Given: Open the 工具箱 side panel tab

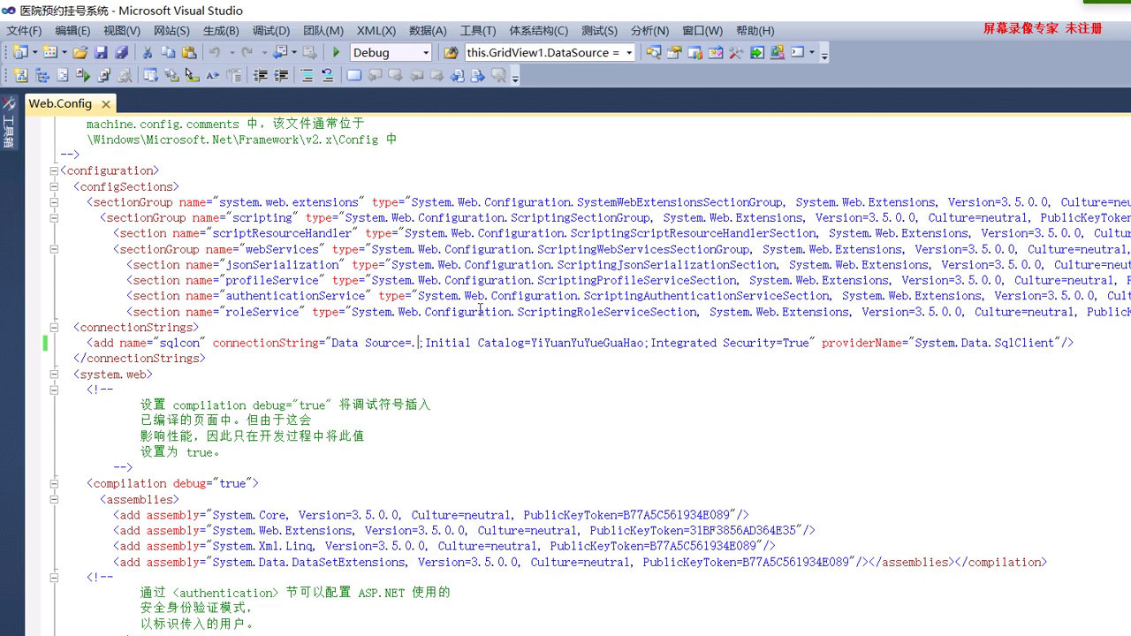Looking at the screenshot, I should pyautogui.click(x=9, y=124).
